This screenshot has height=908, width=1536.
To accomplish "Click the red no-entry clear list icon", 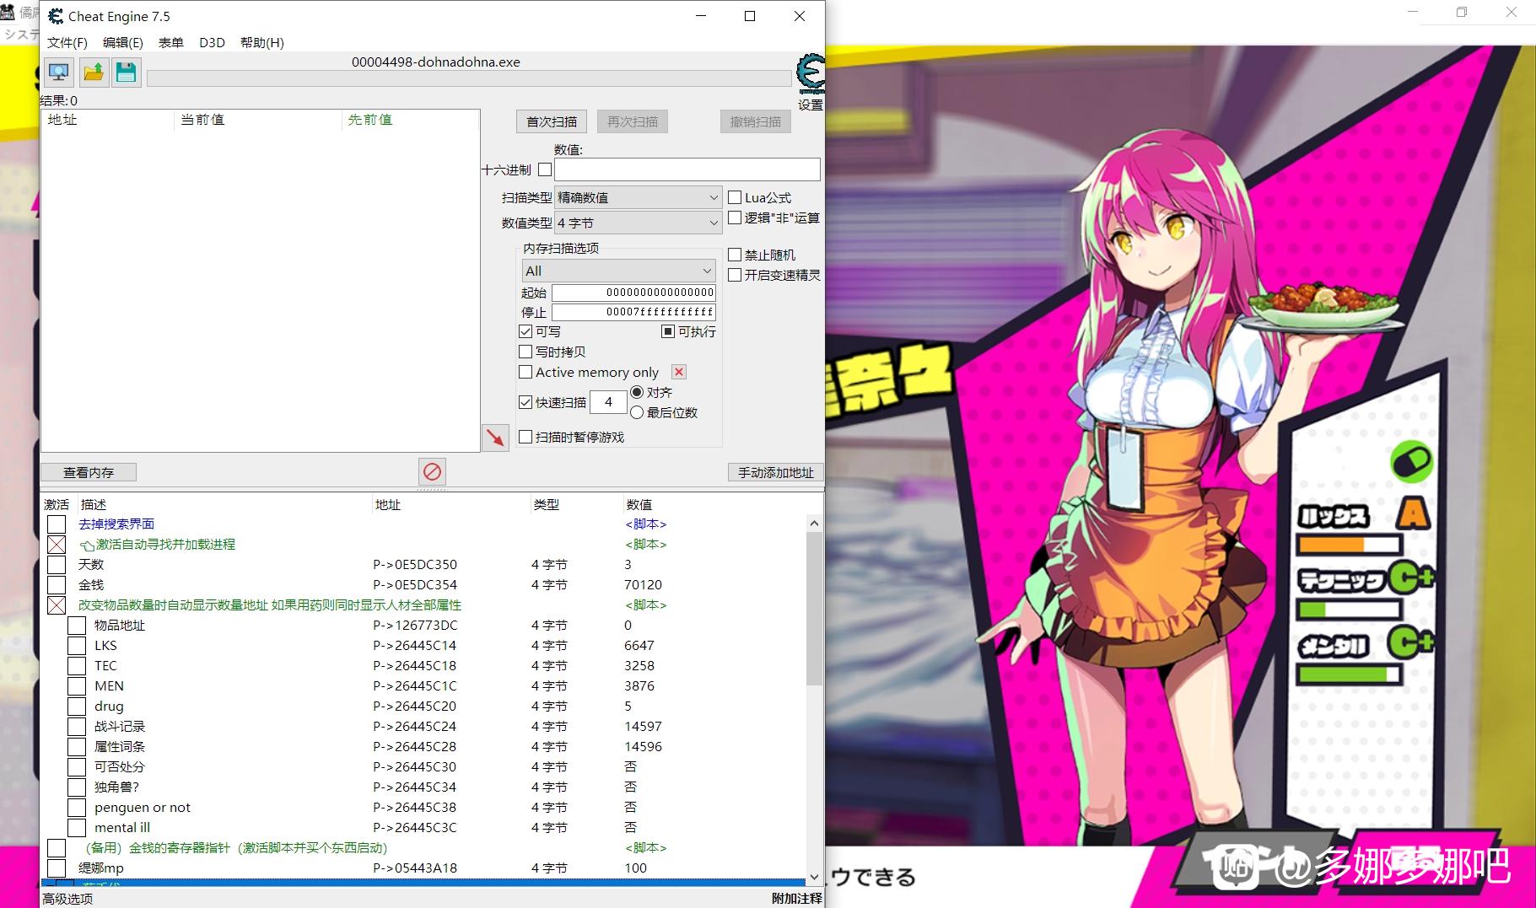I will coord(432,471).
